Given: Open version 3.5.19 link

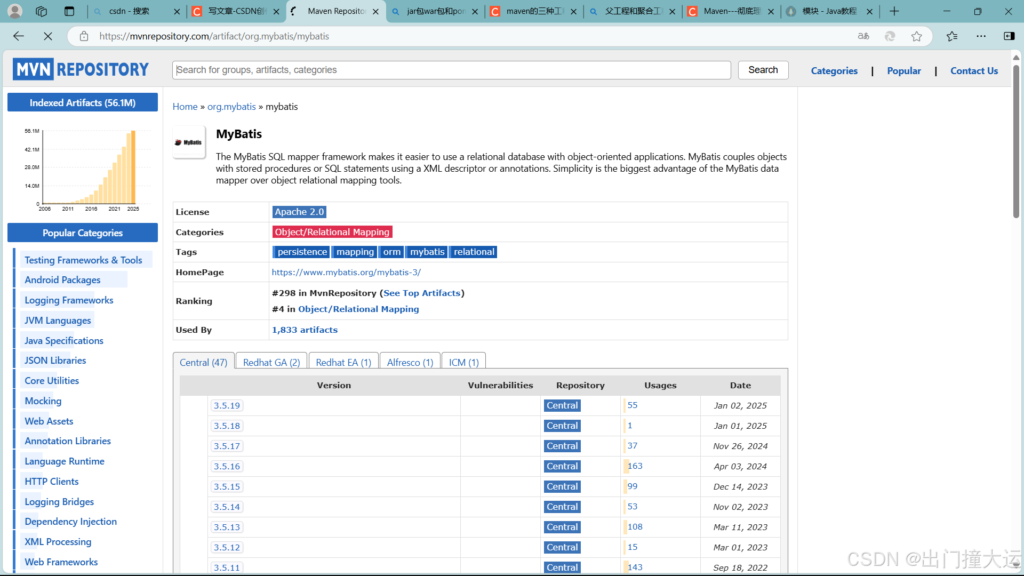Looking at the screenshot, I should click(x=227, y=406).
